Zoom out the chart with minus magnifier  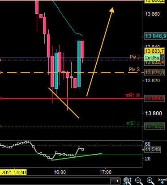(139, 181)
